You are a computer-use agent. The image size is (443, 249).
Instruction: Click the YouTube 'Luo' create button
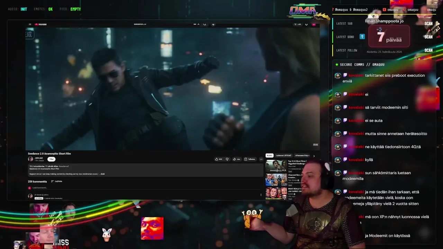click(297, 24)
